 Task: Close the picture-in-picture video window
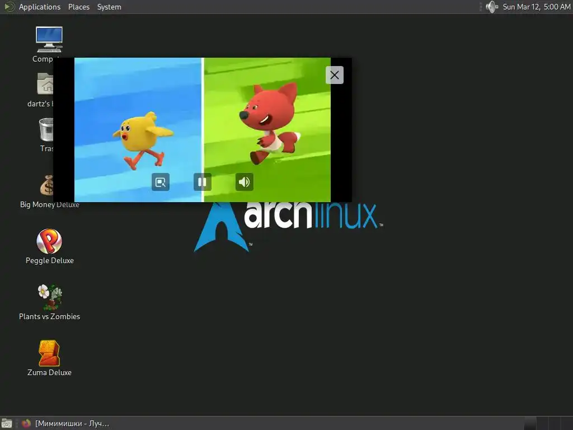335,75
